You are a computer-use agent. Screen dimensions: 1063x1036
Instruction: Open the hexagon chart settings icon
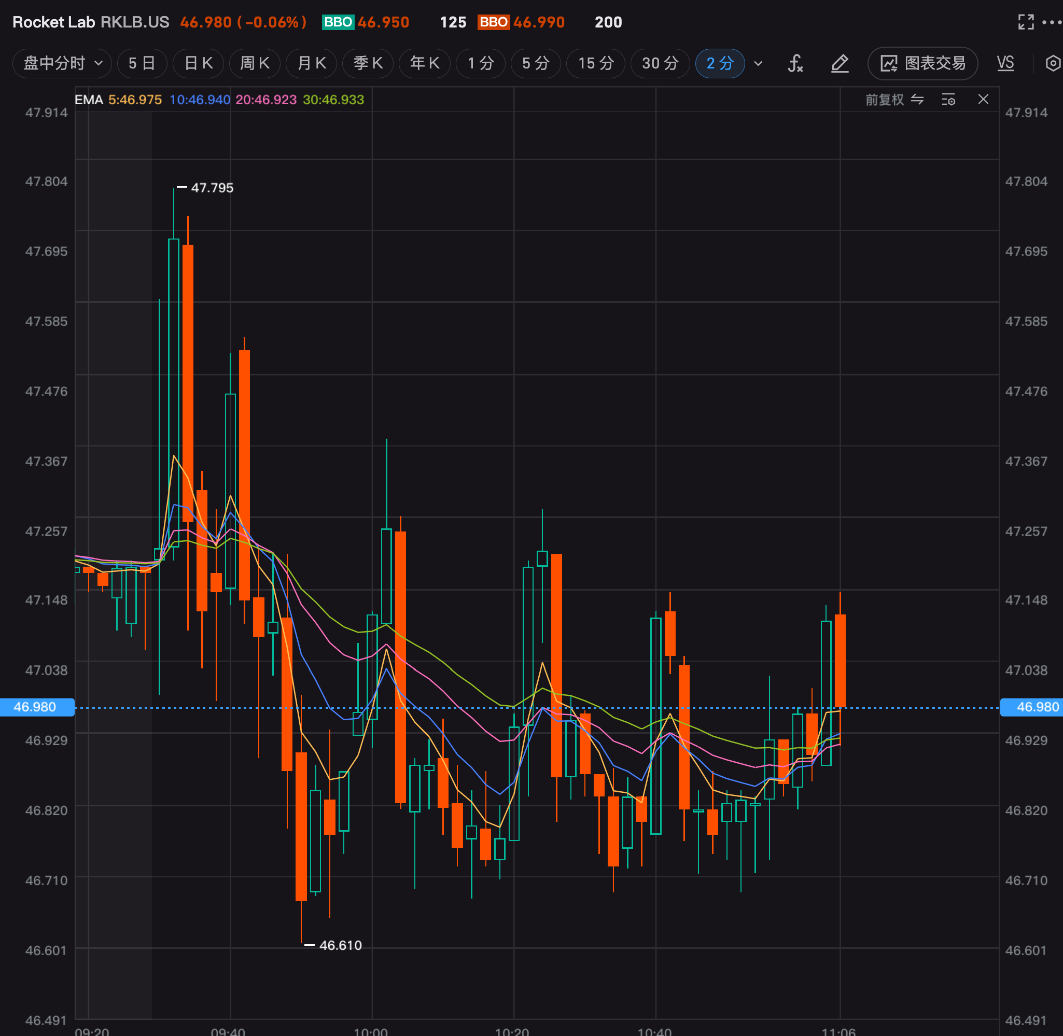click(1053, 63)
